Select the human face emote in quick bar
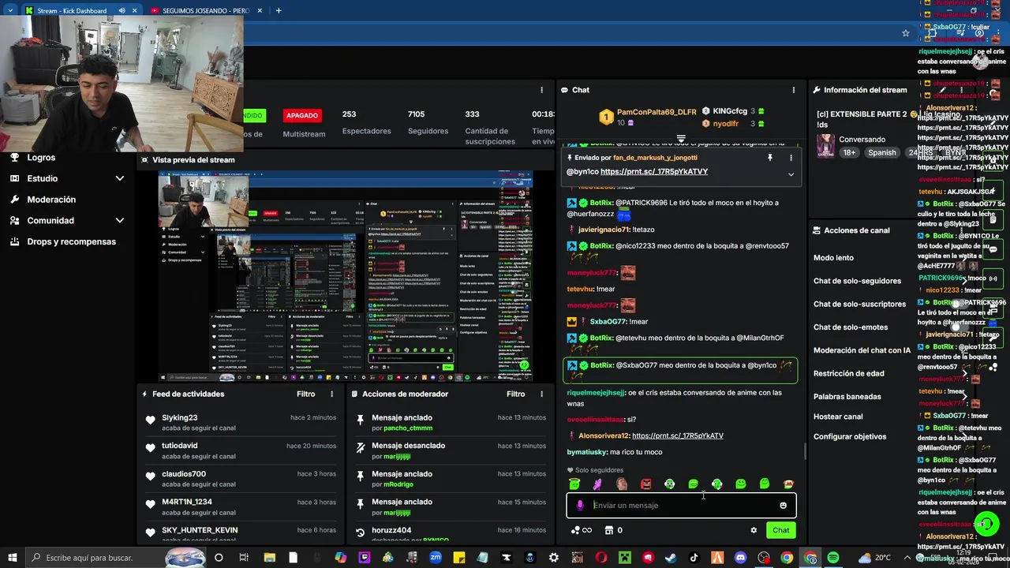Image resolution: width=1010 pixels, height=568 pixels. point(622,484)
